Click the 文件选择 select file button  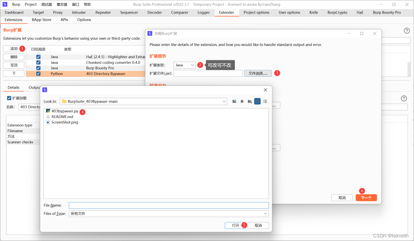tap(258, 73)
